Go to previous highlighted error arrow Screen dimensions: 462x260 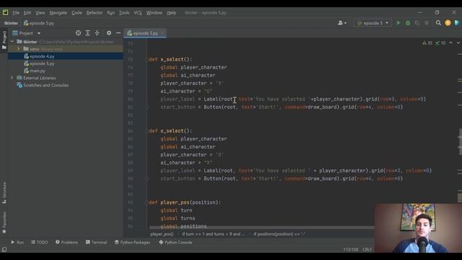pos(450,43)
